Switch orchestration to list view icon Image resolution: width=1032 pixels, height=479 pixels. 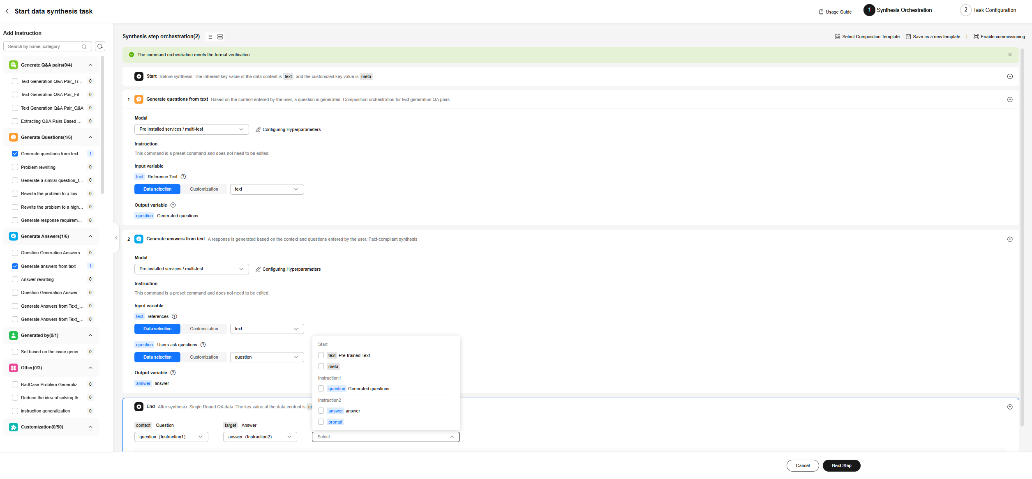pyautogui.click(x=210, y=37)
